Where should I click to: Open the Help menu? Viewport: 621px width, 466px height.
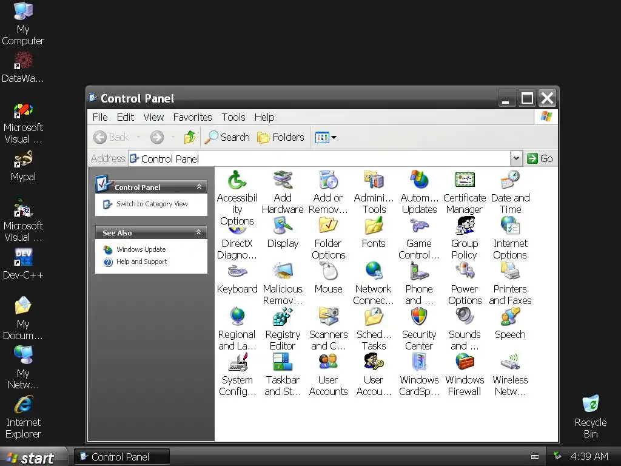pyautogui.click(x=264, y=117)
